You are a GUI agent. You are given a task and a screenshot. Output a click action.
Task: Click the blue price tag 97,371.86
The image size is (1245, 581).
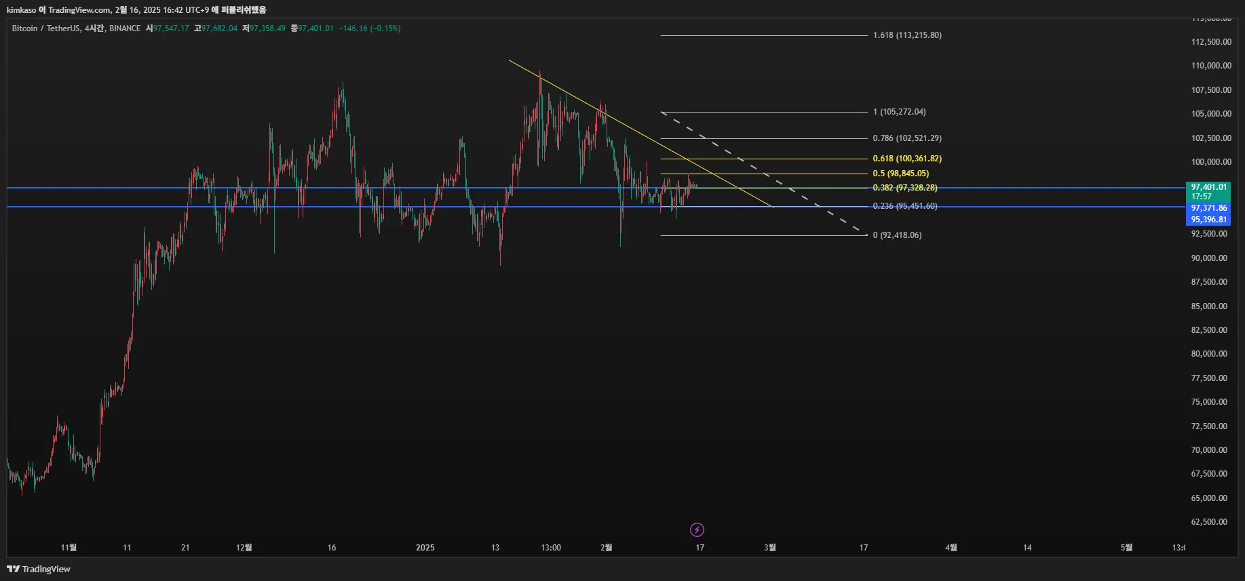[x=1209, y=208]
